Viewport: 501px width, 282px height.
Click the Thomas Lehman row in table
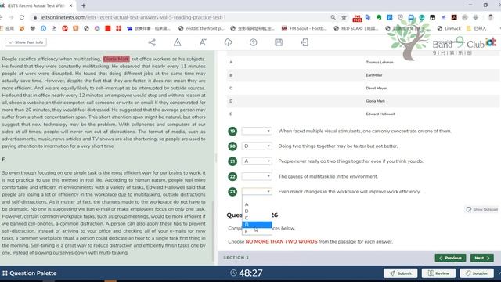tap(363, 62)
